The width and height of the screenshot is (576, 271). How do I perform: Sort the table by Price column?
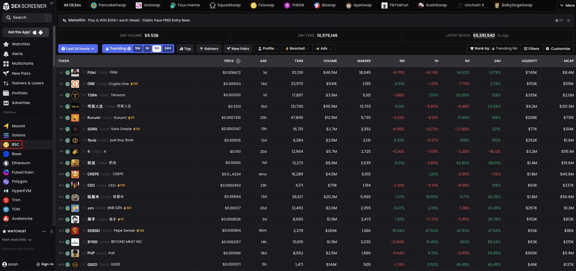point(228,60)
